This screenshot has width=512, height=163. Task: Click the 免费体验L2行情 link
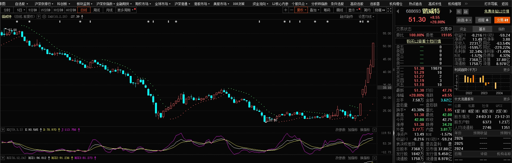click(x=497, y=11)
